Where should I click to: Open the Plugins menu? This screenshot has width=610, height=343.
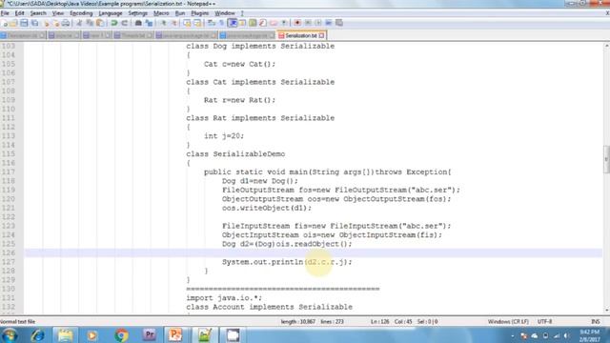(200, 13)
